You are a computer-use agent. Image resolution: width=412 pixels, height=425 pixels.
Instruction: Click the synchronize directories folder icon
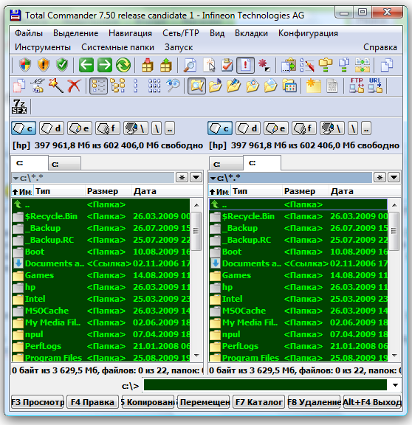click(363, 65)
